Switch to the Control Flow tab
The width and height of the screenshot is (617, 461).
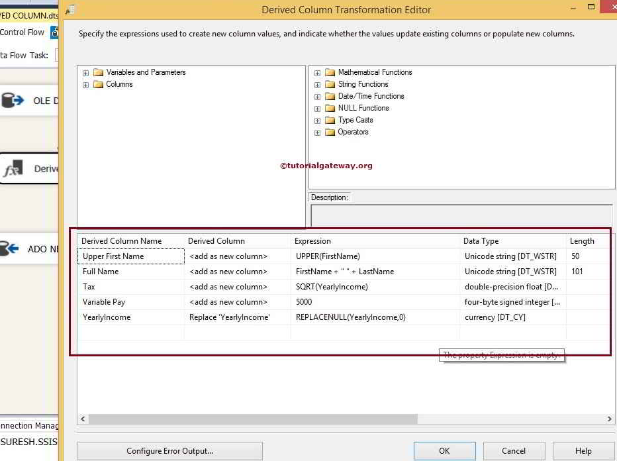pos(23,32)
